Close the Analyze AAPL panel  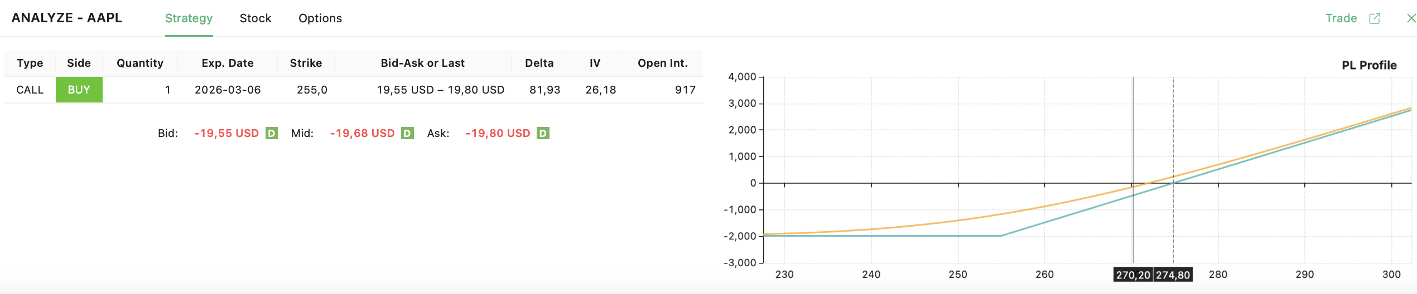pyautogui.click(x=1411, y=18)
